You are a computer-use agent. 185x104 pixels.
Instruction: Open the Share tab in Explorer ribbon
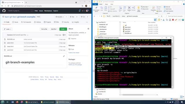pyautogui.click(x=106, y=4)
